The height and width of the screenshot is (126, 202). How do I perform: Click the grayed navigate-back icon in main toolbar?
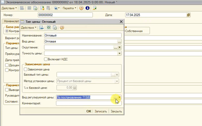(22, 8)
